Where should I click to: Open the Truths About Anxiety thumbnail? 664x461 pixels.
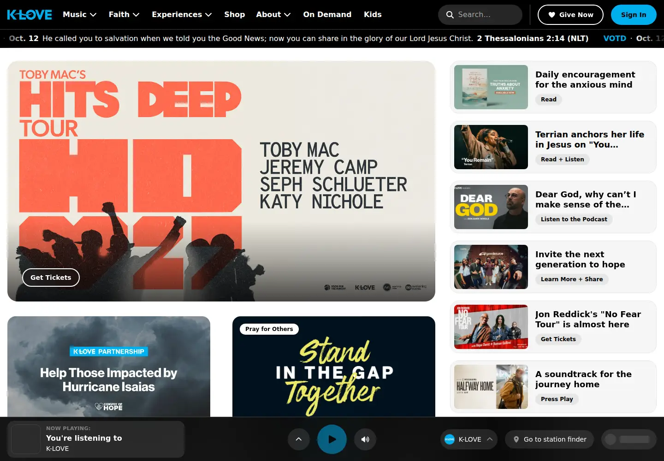(x=491, y=87)
